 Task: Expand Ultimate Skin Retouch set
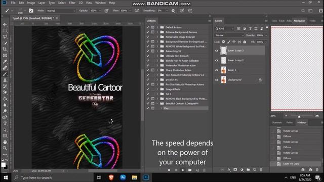[x=157, y=56]
